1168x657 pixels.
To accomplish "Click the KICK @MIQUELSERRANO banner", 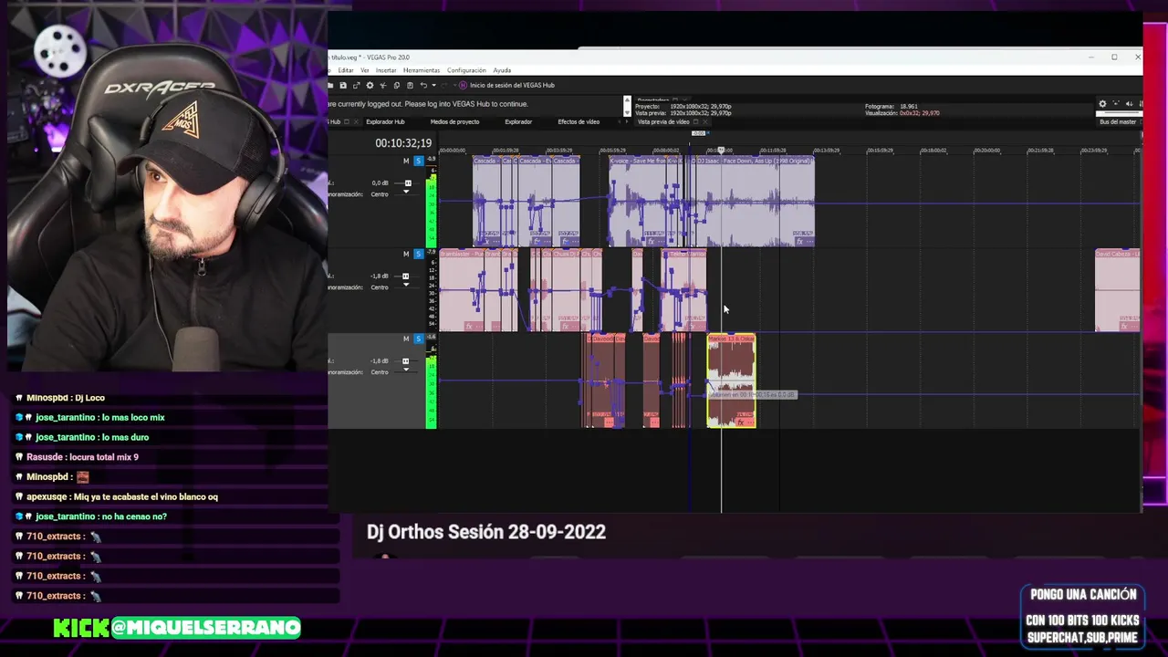I will coord(176,628).
